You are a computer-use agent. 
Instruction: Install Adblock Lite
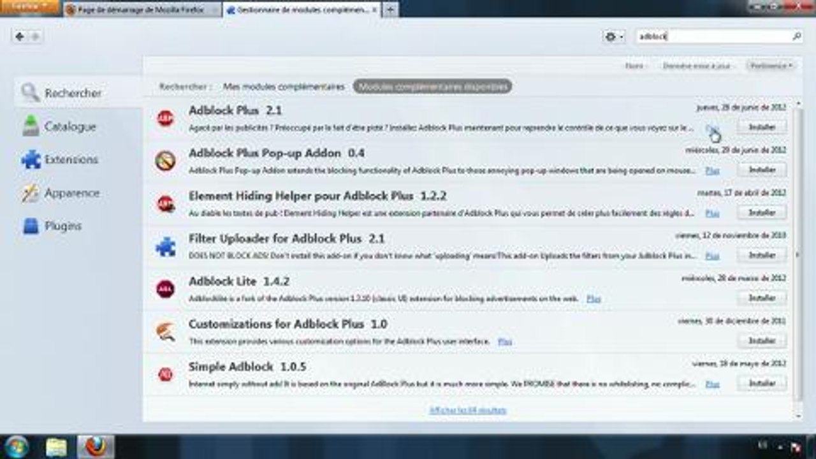762,298
